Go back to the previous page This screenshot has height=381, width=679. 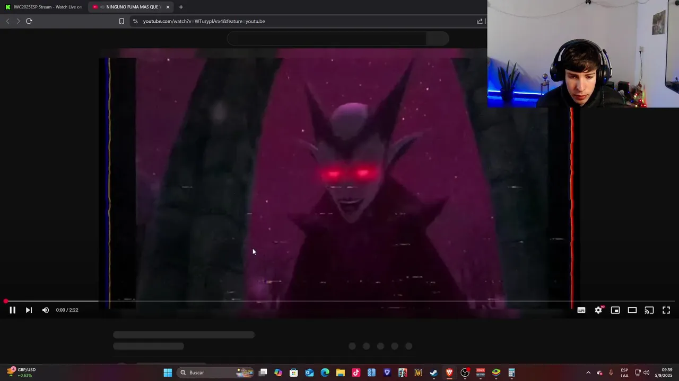tap(7, 21)
